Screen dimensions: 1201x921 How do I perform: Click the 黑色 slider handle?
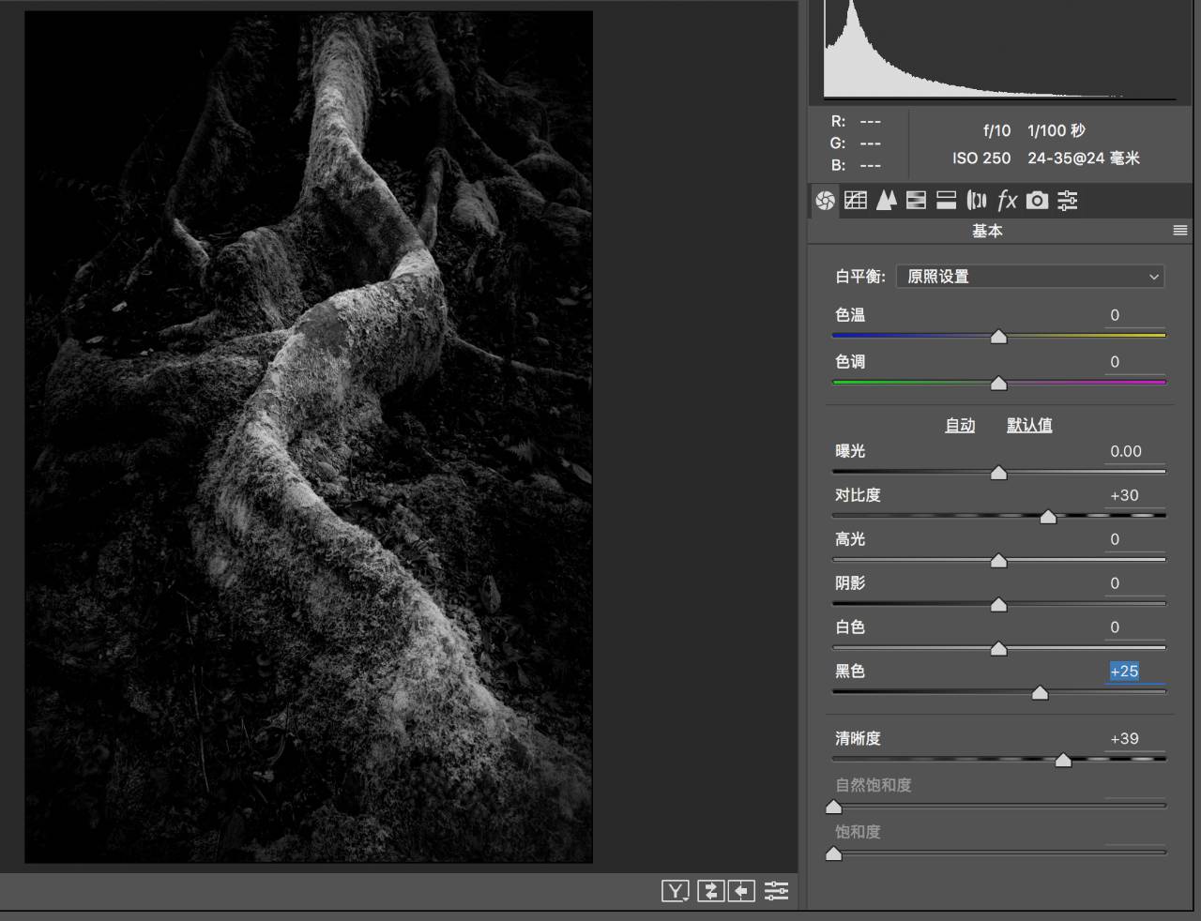click(1040, 693)
